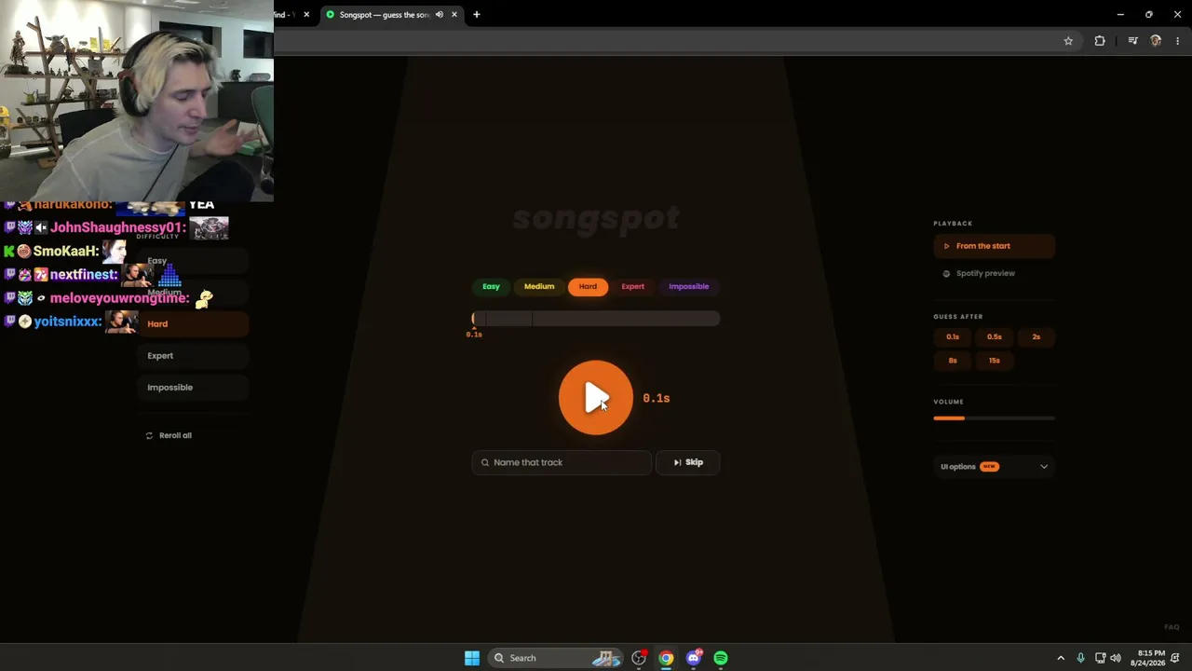
Task: Open Spotify from the taskbar
Action: pos(721,658)
